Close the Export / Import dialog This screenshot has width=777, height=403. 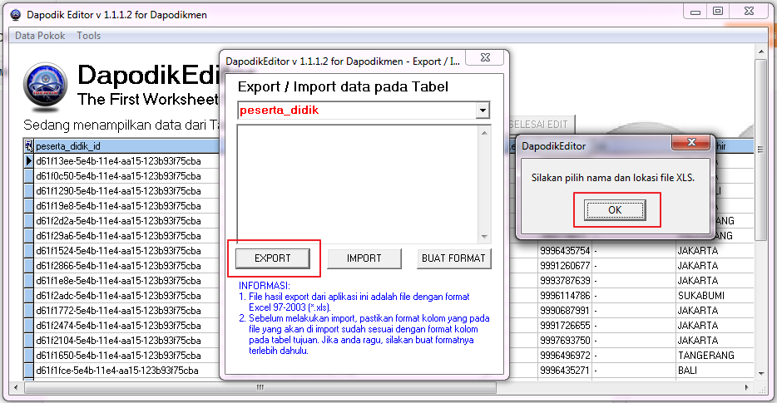tap(486, 58)
